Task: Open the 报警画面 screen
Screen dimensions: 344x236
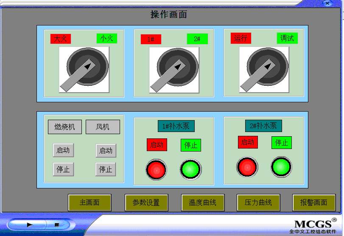Action: click(314, 202)
